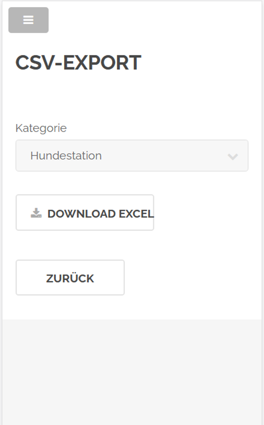
Task: Expand the category select box showing Hundestation
Action: tap(132, 155)
